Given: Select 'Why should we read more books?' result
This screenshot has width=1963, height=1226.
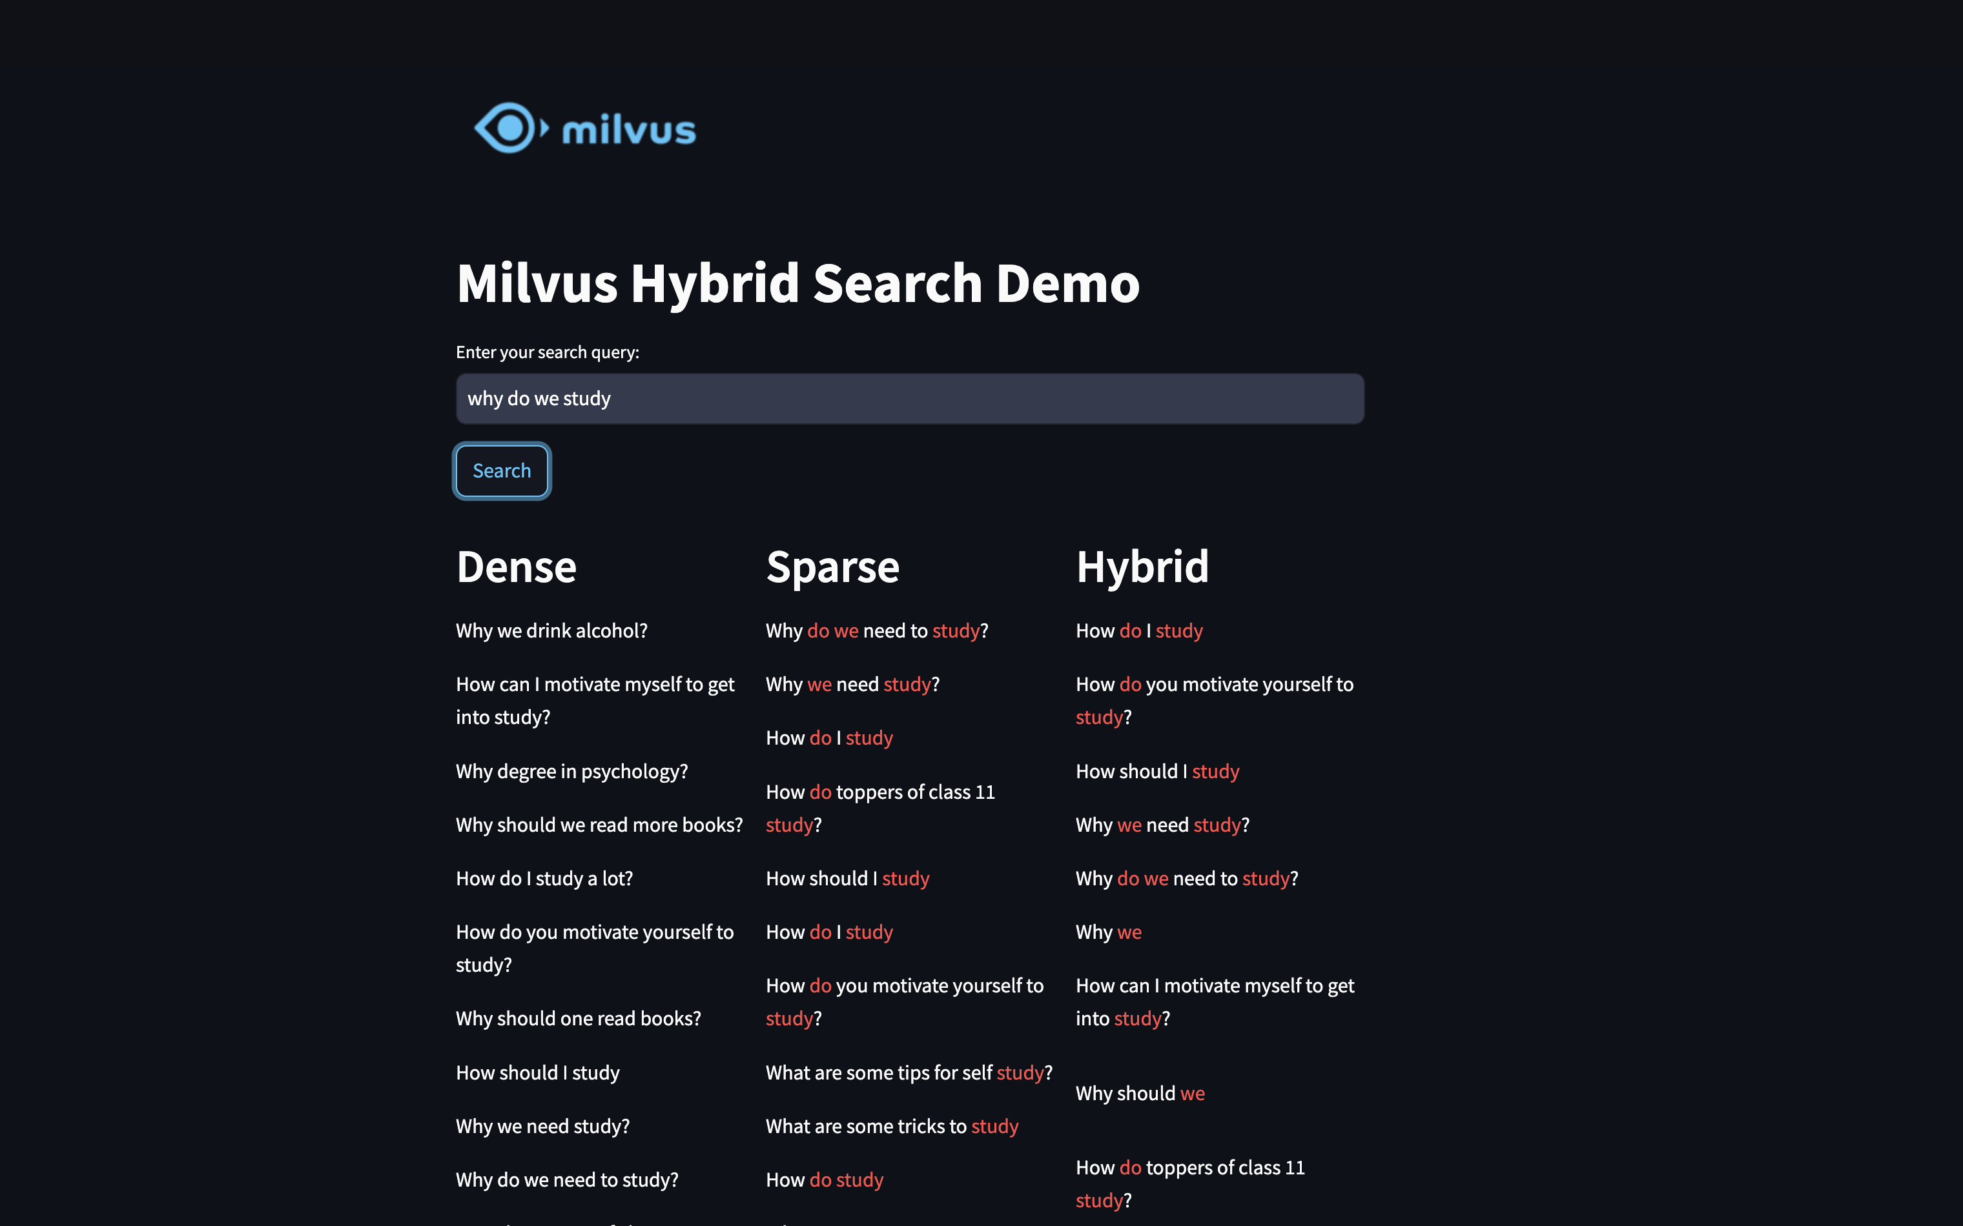Looking at the screenshot, I should [599, 825].
